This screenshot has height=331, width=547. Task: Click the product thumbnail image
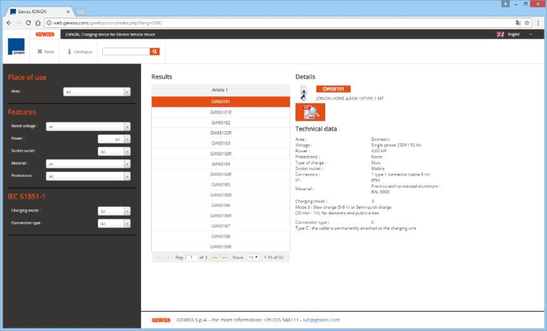coord(304,93)
